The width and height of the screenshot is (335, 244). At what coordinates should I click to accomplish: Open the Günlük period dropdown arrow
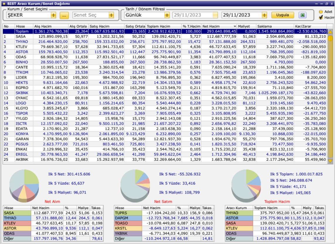point(167,15)
